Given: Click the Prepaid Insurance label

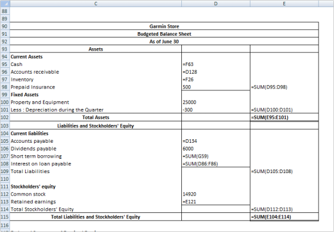Looking at the screenshot, I should click(33, 87).
